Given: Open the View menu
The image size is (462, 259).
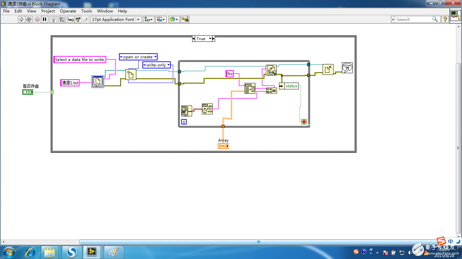Looking at the screenshot, I should tap(31, 11).
